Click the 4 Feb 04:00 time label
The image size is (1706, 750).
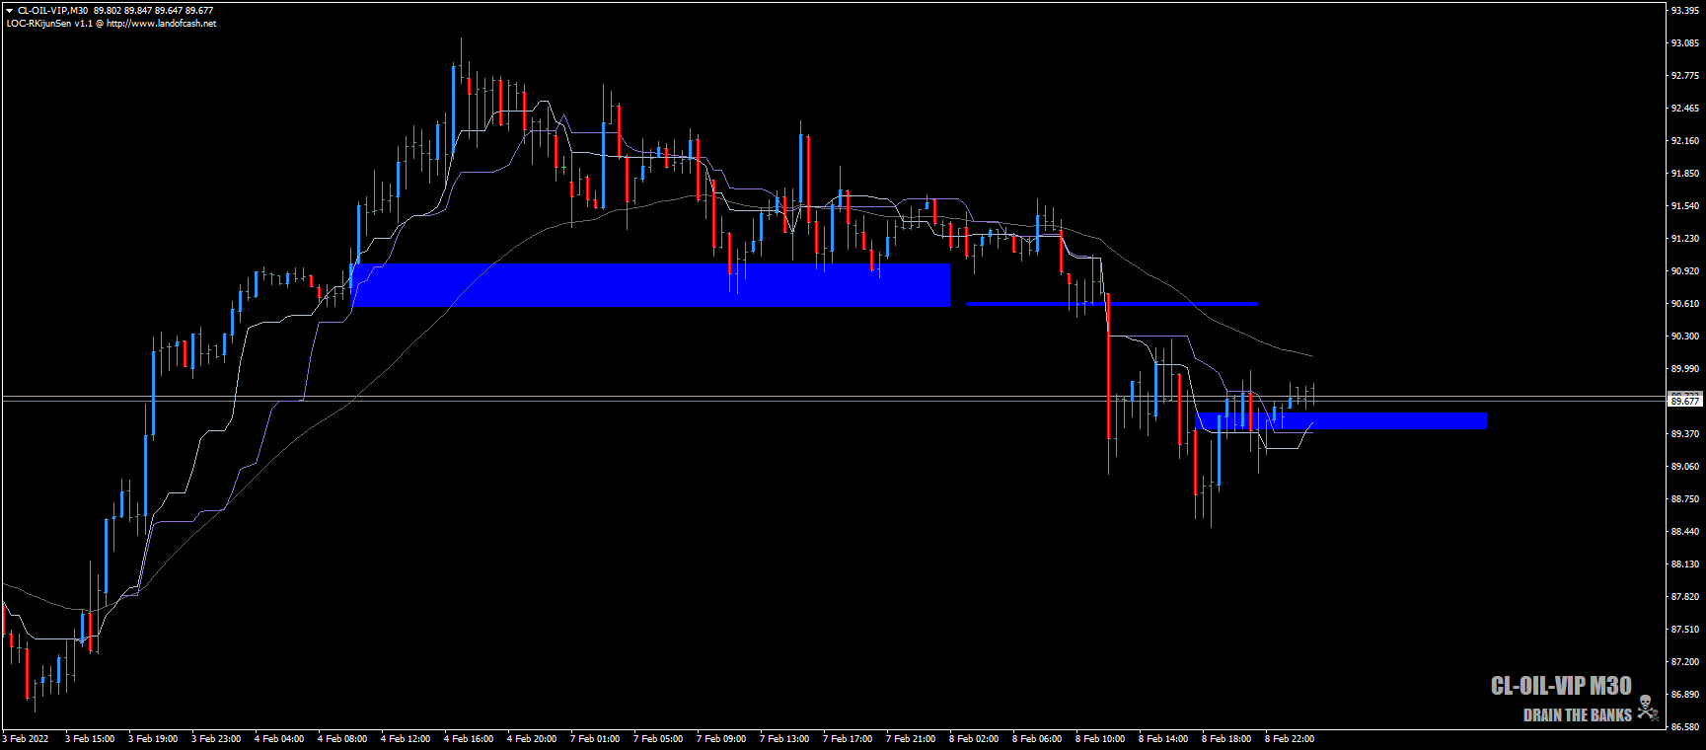tap(279, 739)
